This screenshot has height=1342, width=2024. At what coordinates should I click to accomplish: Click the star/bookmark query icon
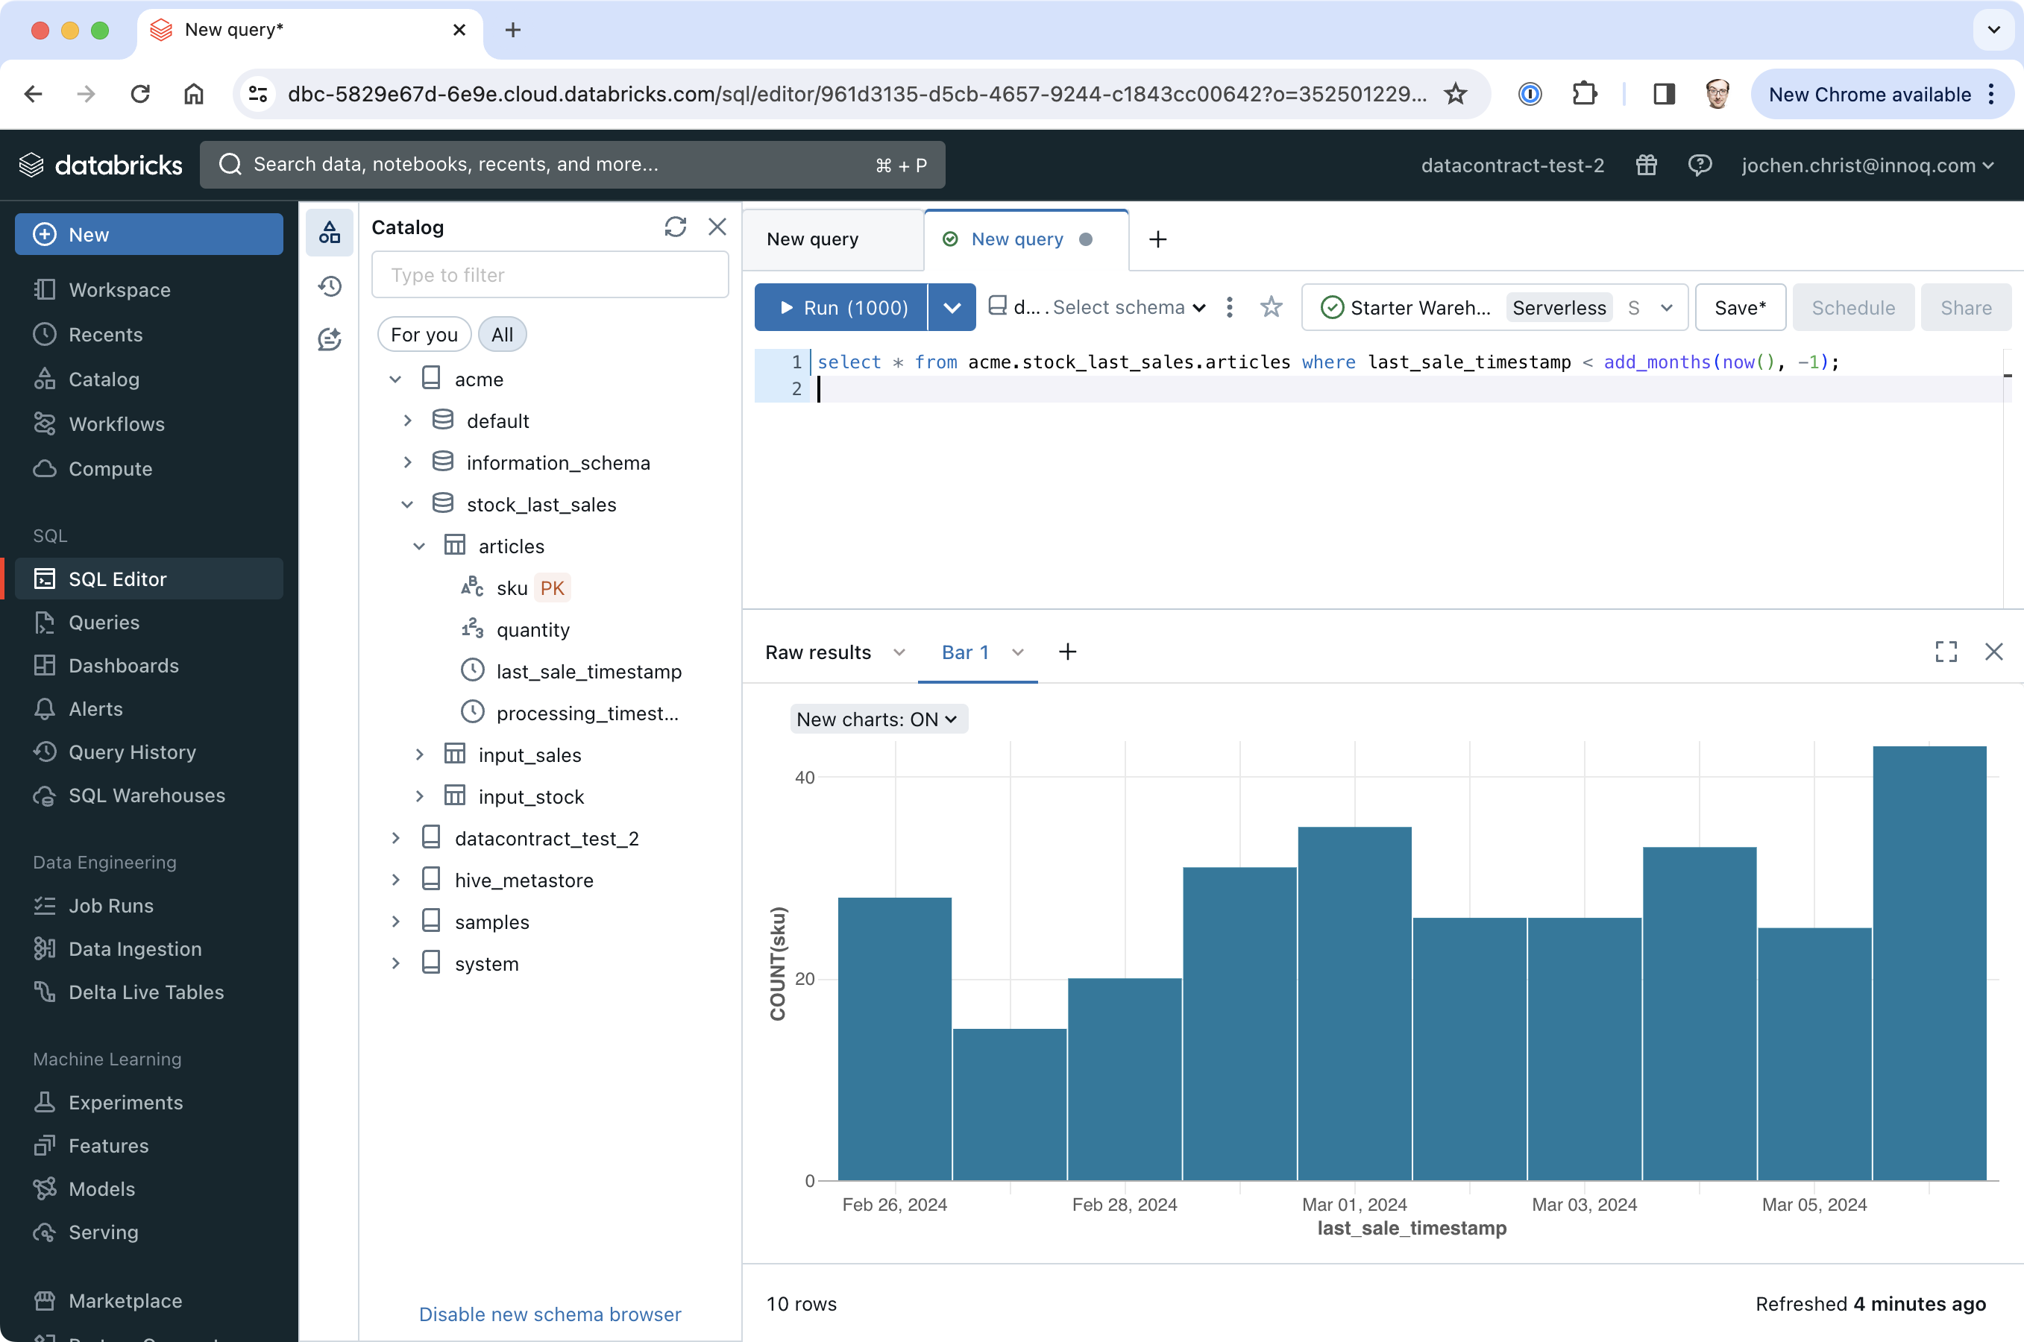1269,307
